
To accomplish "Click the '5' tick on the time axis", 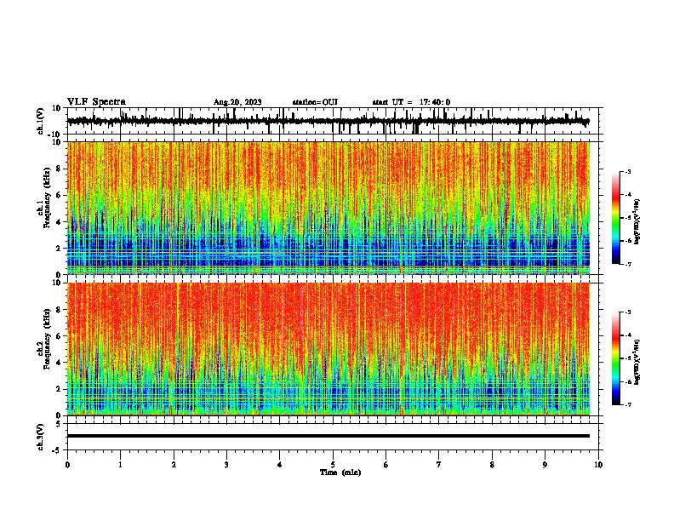I will [x=333, y=465].
